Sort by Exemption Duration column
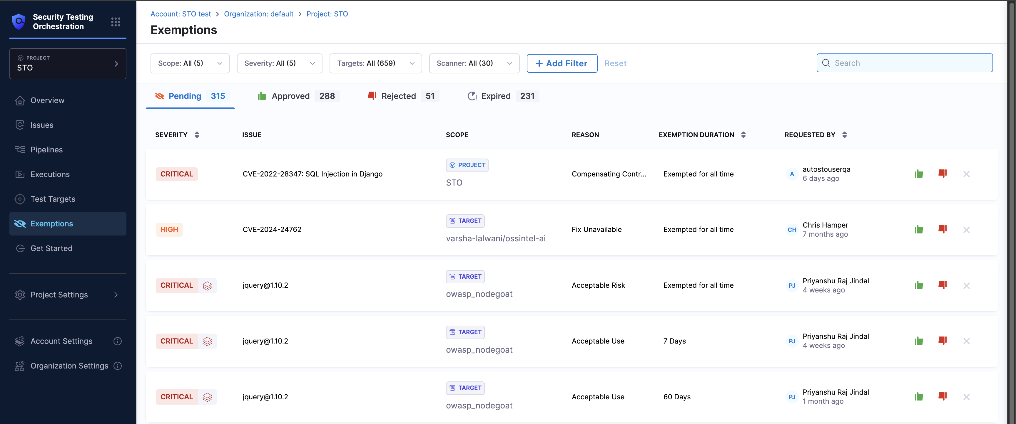Viewport: 1016px width, 424px height. point(743,135)
